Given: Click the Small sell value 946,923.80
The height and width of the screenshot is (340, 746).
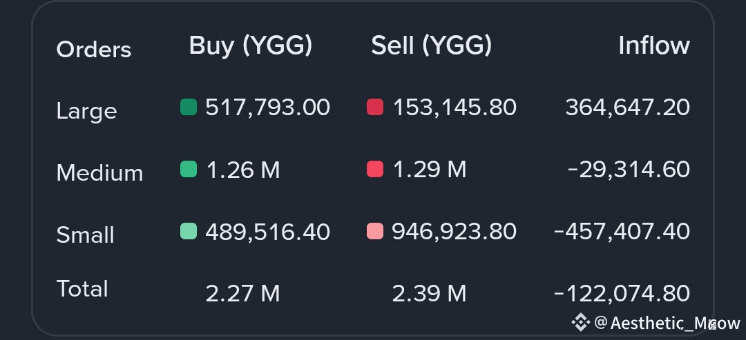Looking at the screenshot, I should [x=454, y=232].
